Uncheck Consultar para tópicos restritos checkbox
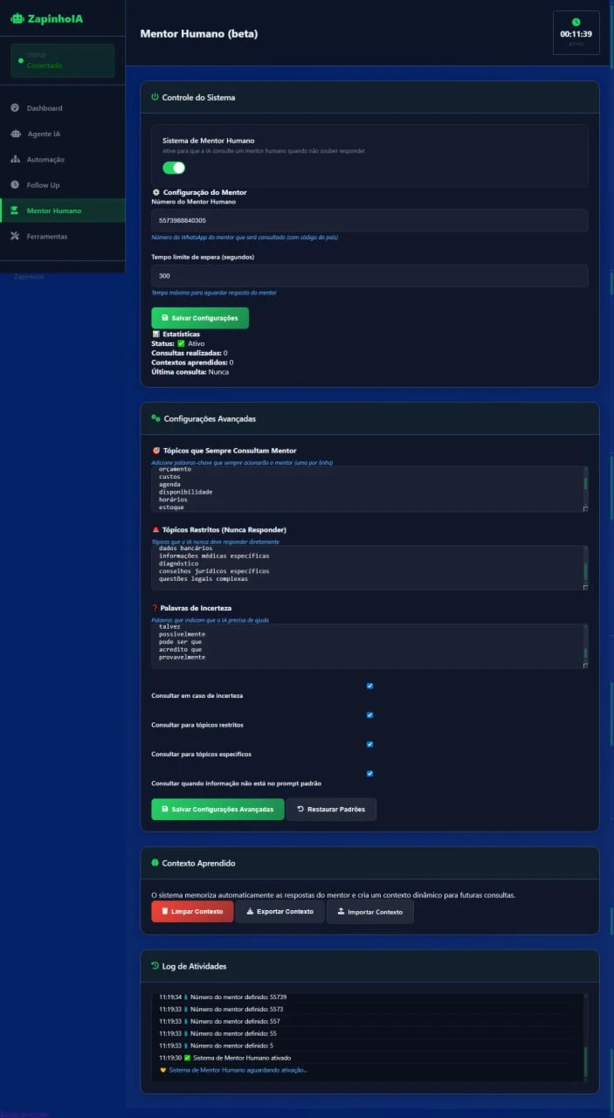The image size is (614, 1118). tap(369, 715)
